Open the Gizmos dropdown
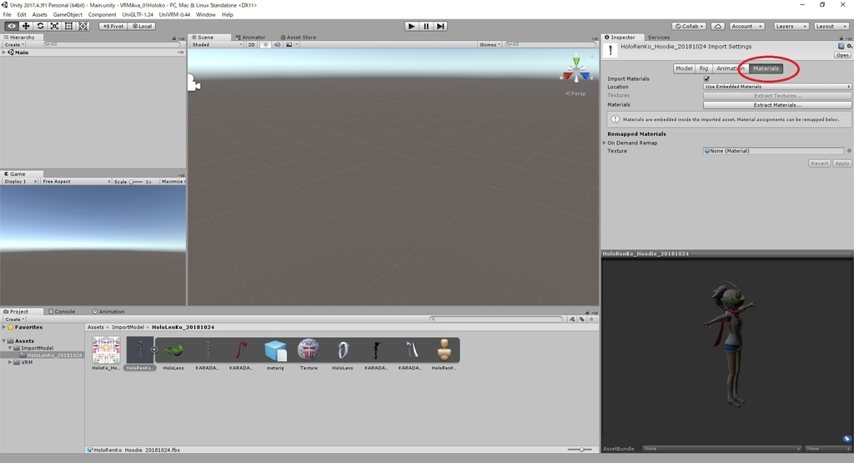Viewport: 854px width, 463px height. point(490,45)
